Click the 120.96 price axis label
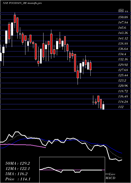This screenshot has width=131, height=183. tap(123, 86)
